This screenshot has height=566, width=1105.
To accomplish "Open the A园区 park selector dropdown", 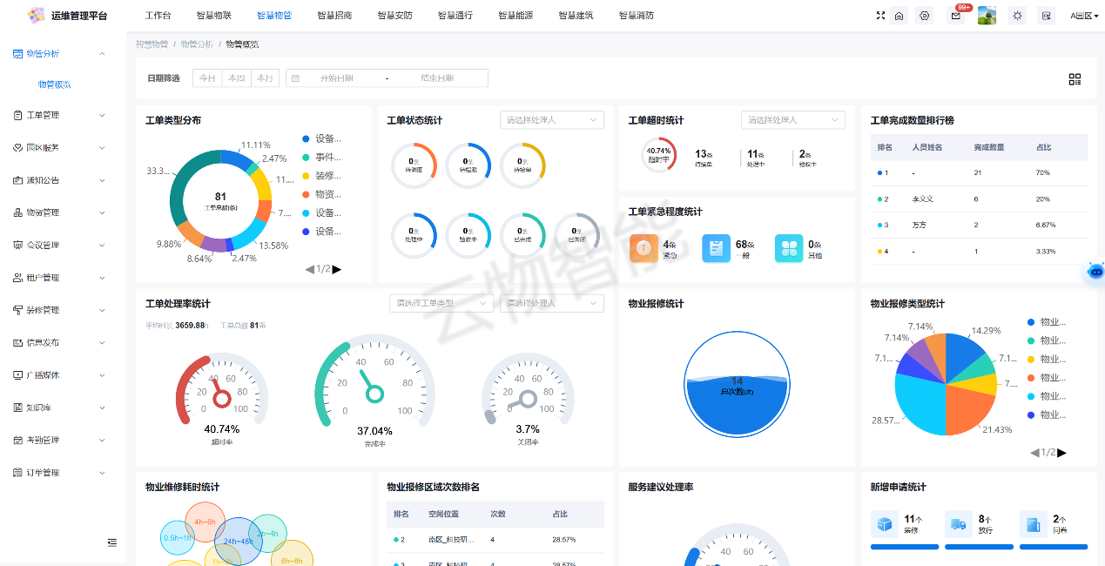I will click(x=1084, y=16).
